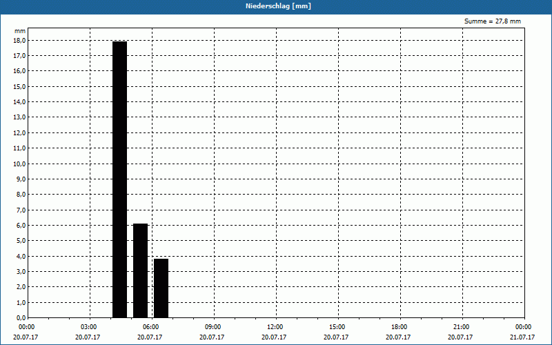Click the "21:00" time axis label

(x=461, y=327)
